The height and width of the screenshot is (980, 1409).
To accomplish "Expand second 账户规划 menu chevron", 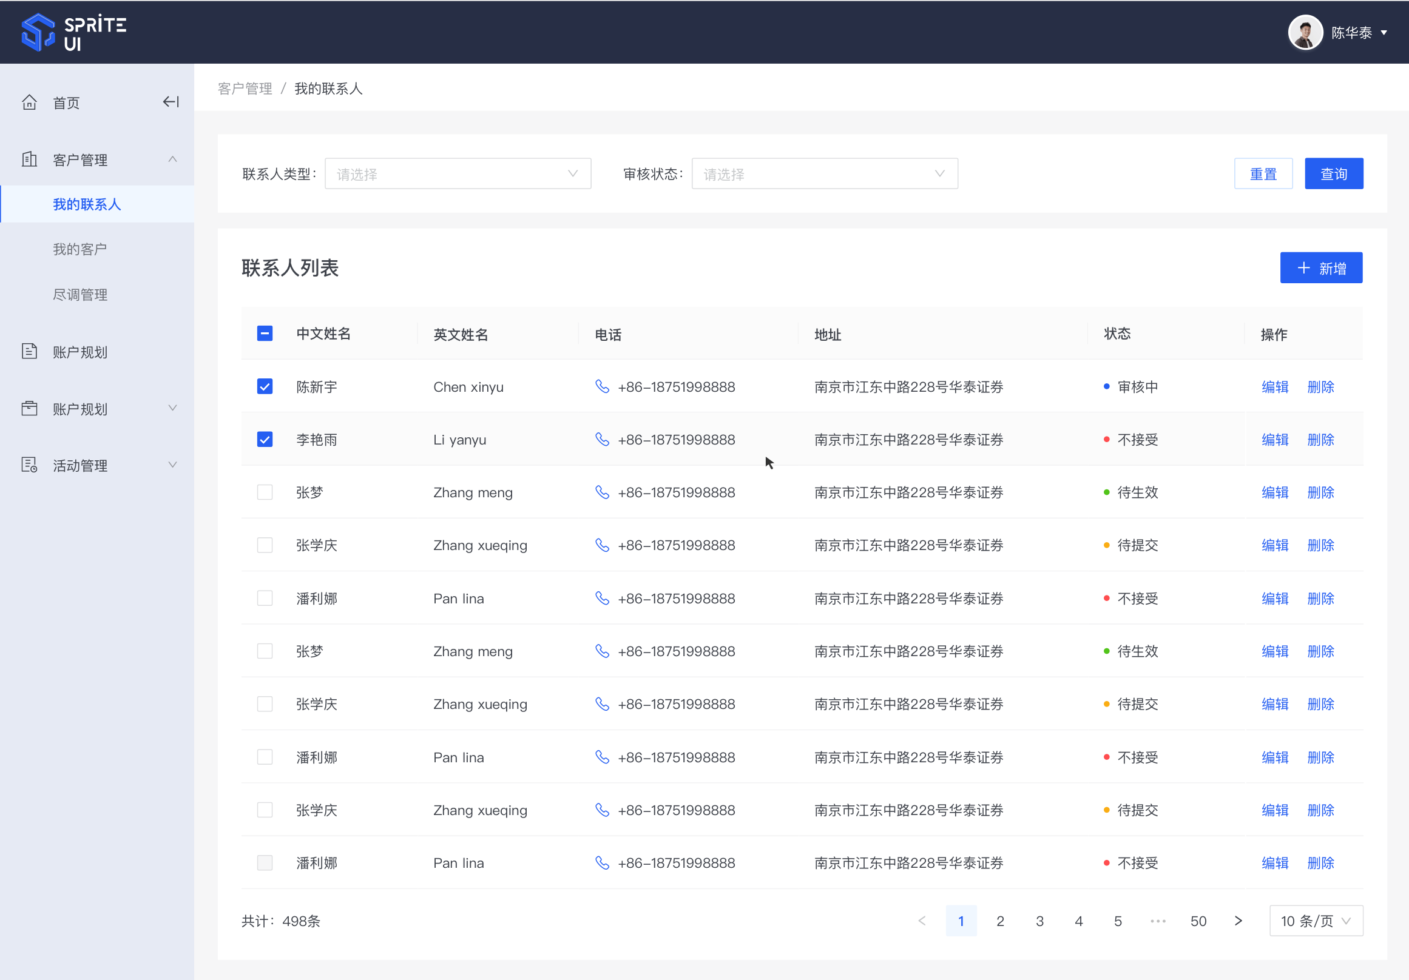I will coord(172,409).
